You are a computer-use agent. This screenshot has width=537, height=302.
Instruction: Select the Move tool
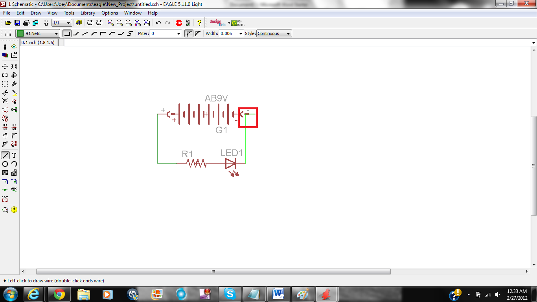5,66
